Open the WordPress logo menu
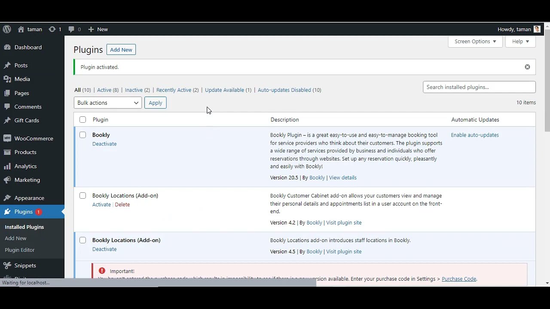 (7, 29)
